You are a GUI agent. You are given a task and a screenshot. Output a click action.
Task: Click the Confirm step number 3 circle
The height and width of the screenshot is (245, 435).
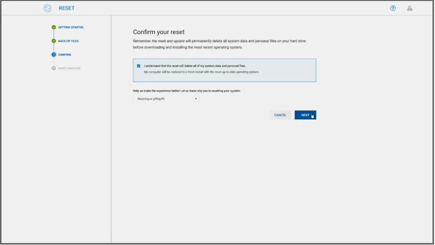54,54
